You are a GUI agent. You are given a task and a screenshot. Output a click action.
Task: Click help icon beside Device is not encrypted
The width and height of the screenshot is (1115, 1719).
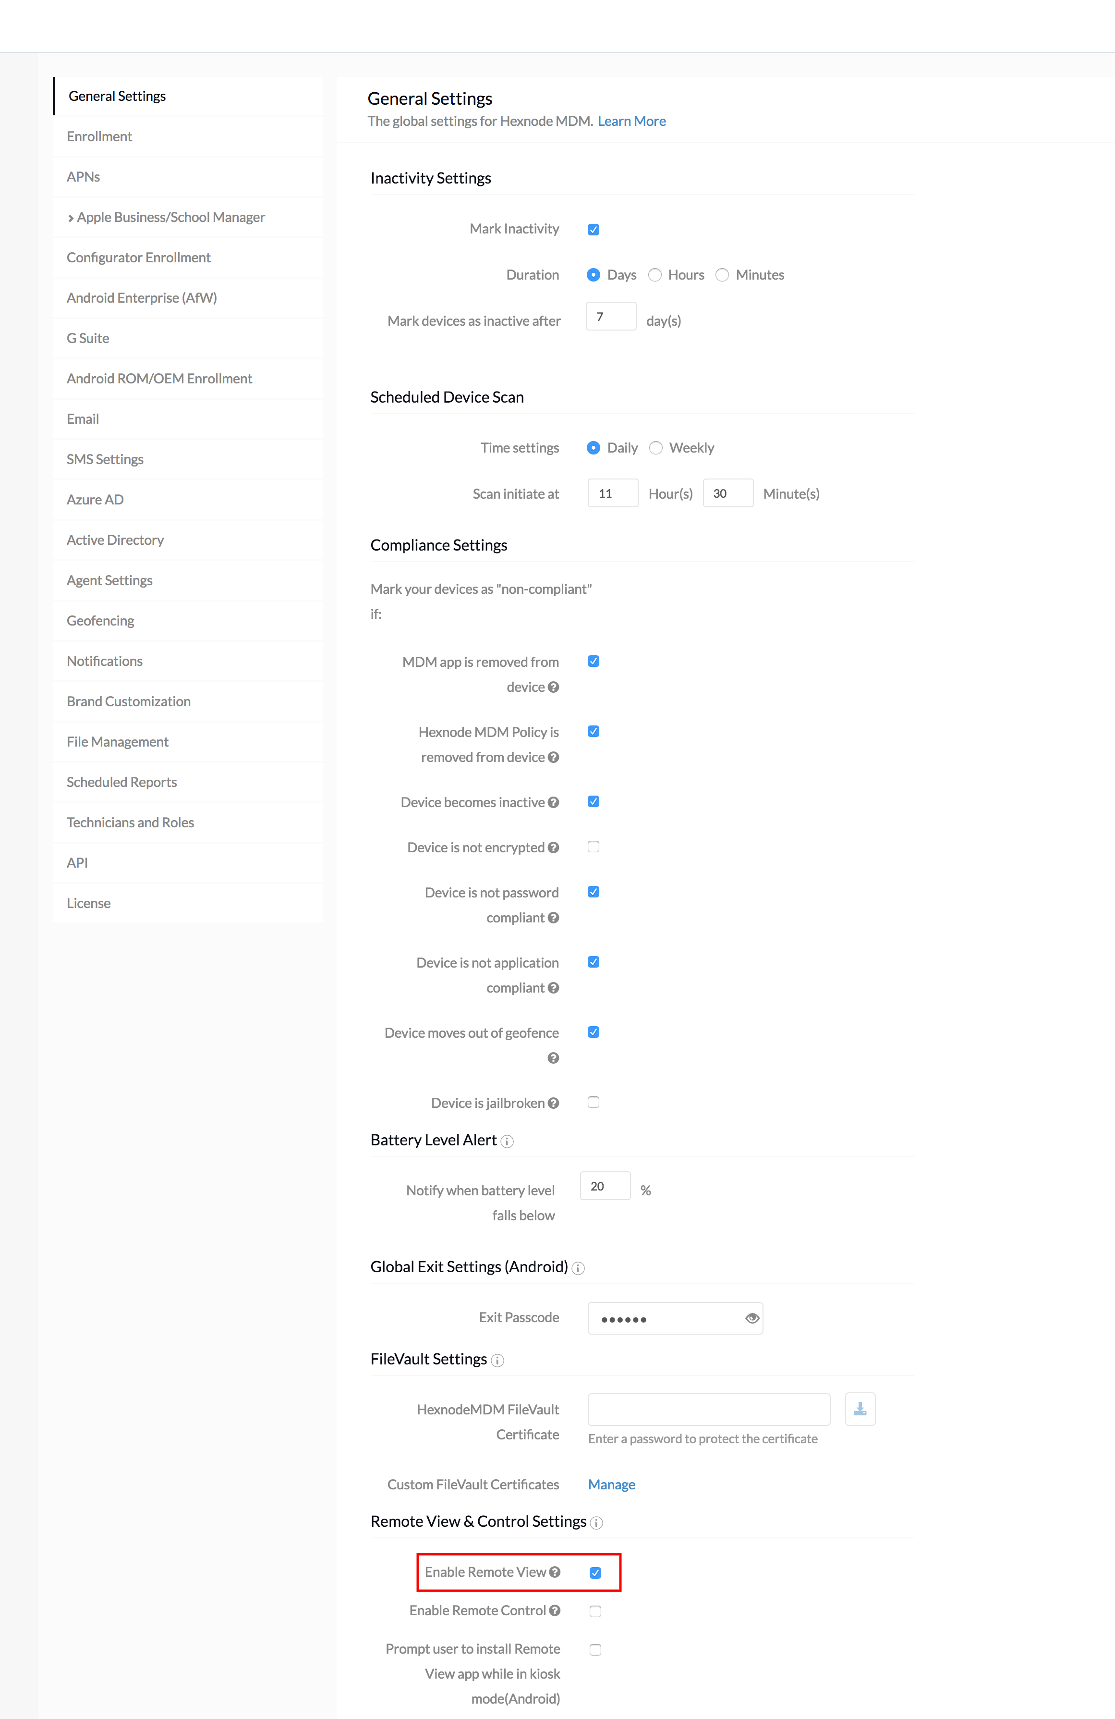click(x=554, y=847)
